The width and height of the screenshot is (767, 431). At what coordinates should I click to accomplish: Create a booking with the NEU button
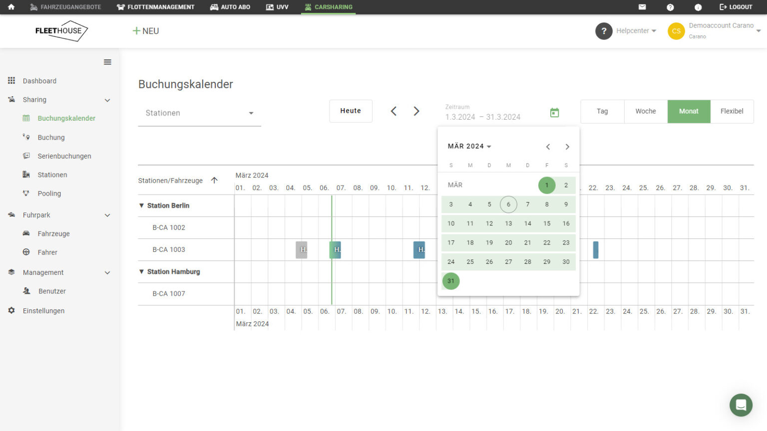click(x=145, y=31)
